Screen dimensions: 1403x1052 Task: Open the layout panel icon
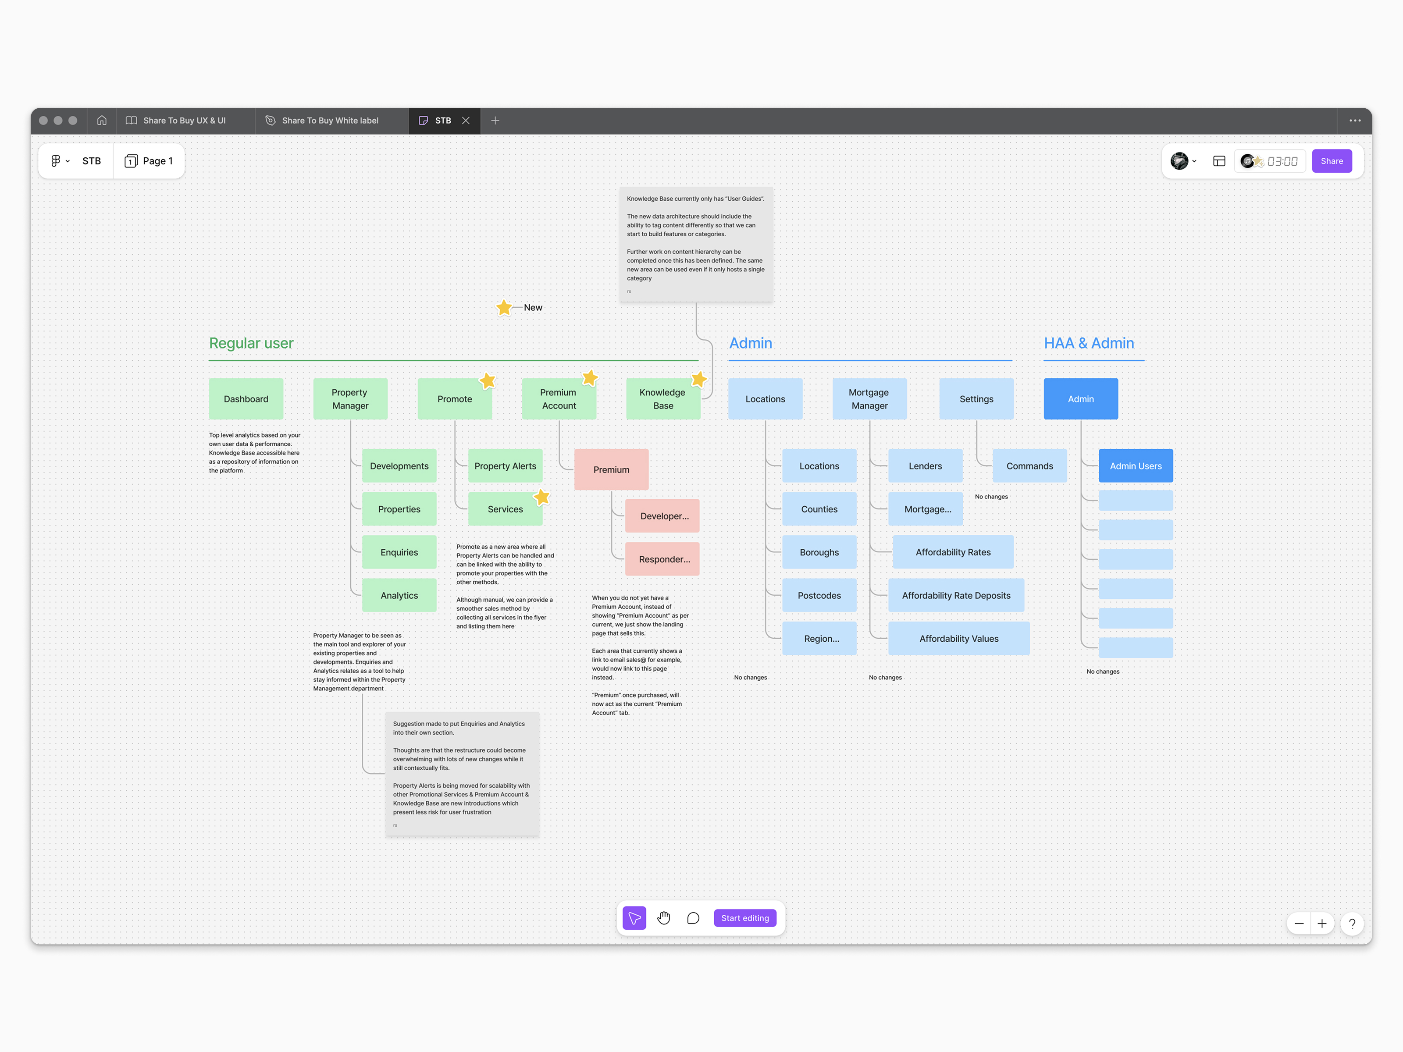pyautogui.click(x=1218, y=161)
